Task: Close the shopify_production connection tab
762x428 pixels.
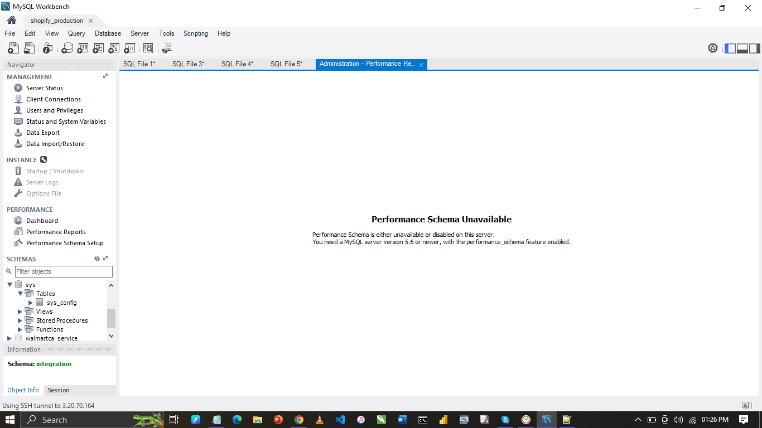Action: point(90,21)
